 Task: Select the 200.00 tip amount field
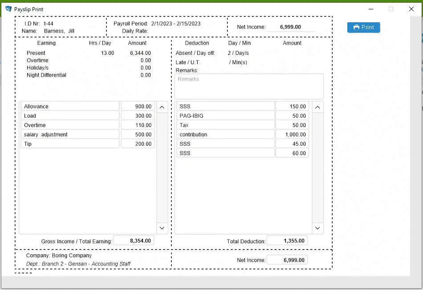tap(138, 143)
